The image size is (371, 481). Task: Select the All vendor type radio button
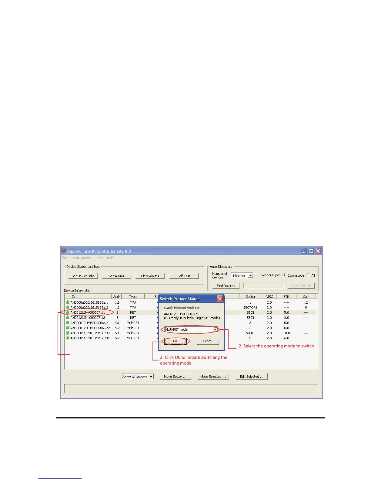pos(308,275)
